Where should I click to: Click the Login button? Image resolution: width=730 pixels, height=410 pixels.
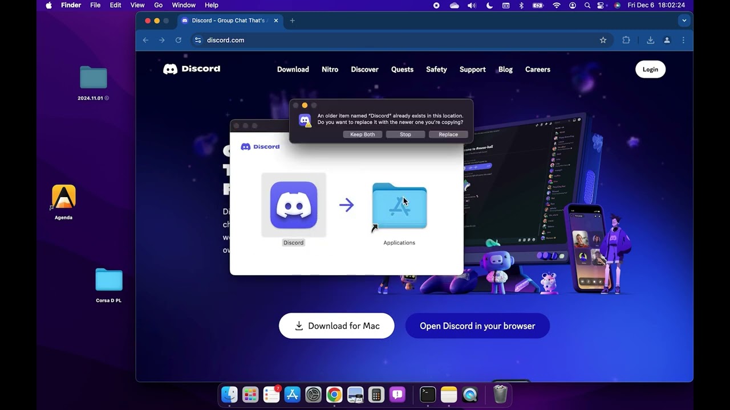click(650, 69)
